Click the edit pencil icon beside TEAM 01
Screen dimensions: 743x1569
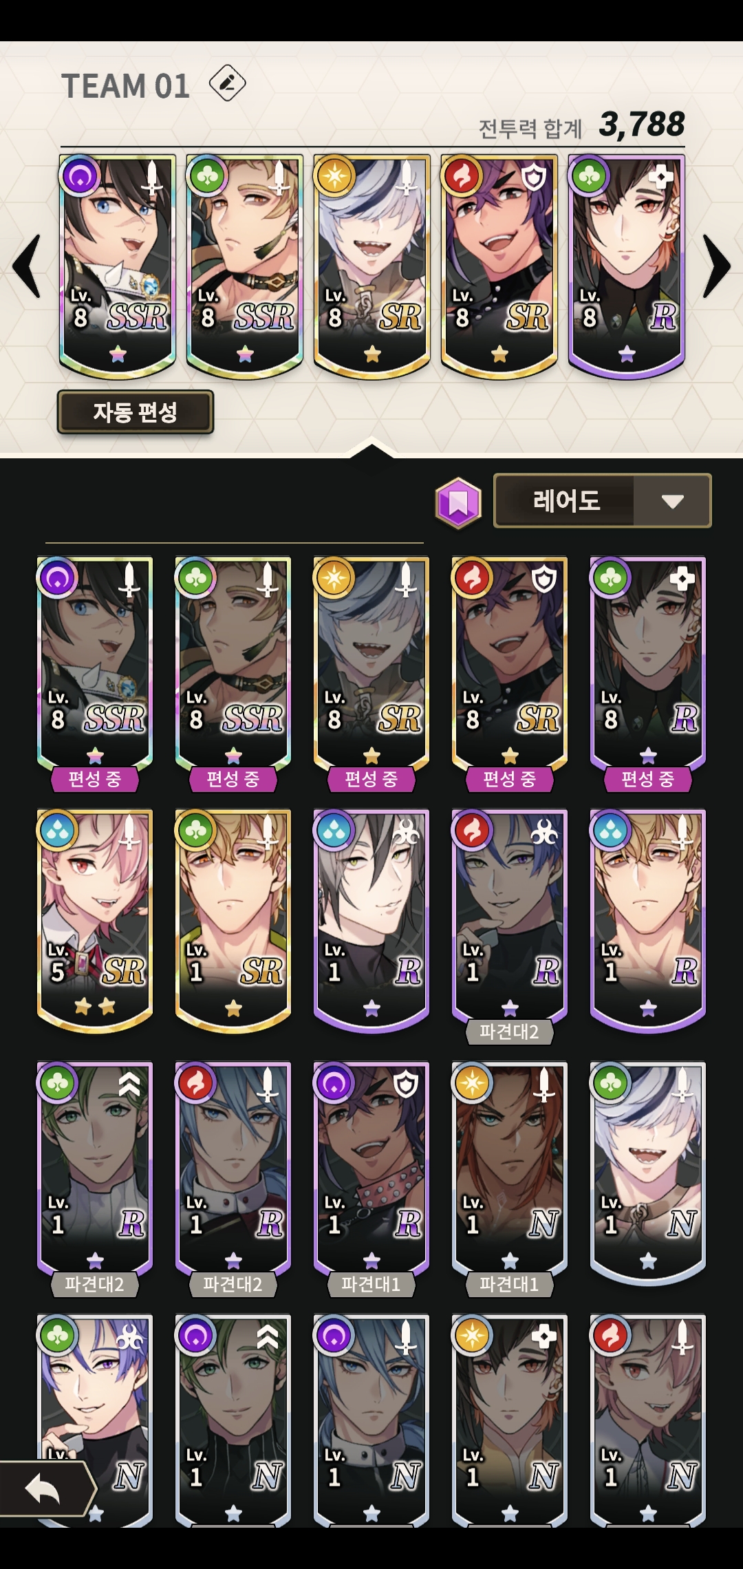pyautogui.click(x=227, y=83)
